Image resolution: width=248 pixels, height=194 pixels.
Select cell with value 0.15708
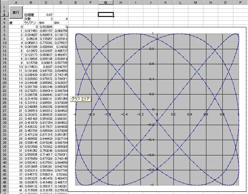coord(31,63)
